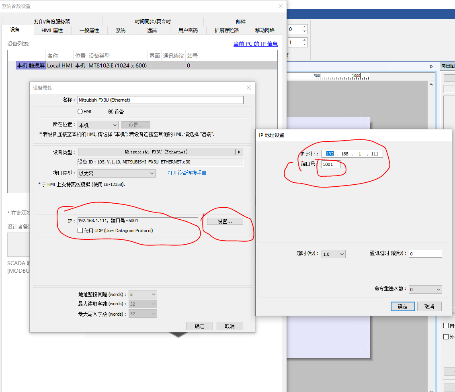Open the 地址整段间隔 dropdown
This screenshot has height=392, width=455.
[143, 294]
